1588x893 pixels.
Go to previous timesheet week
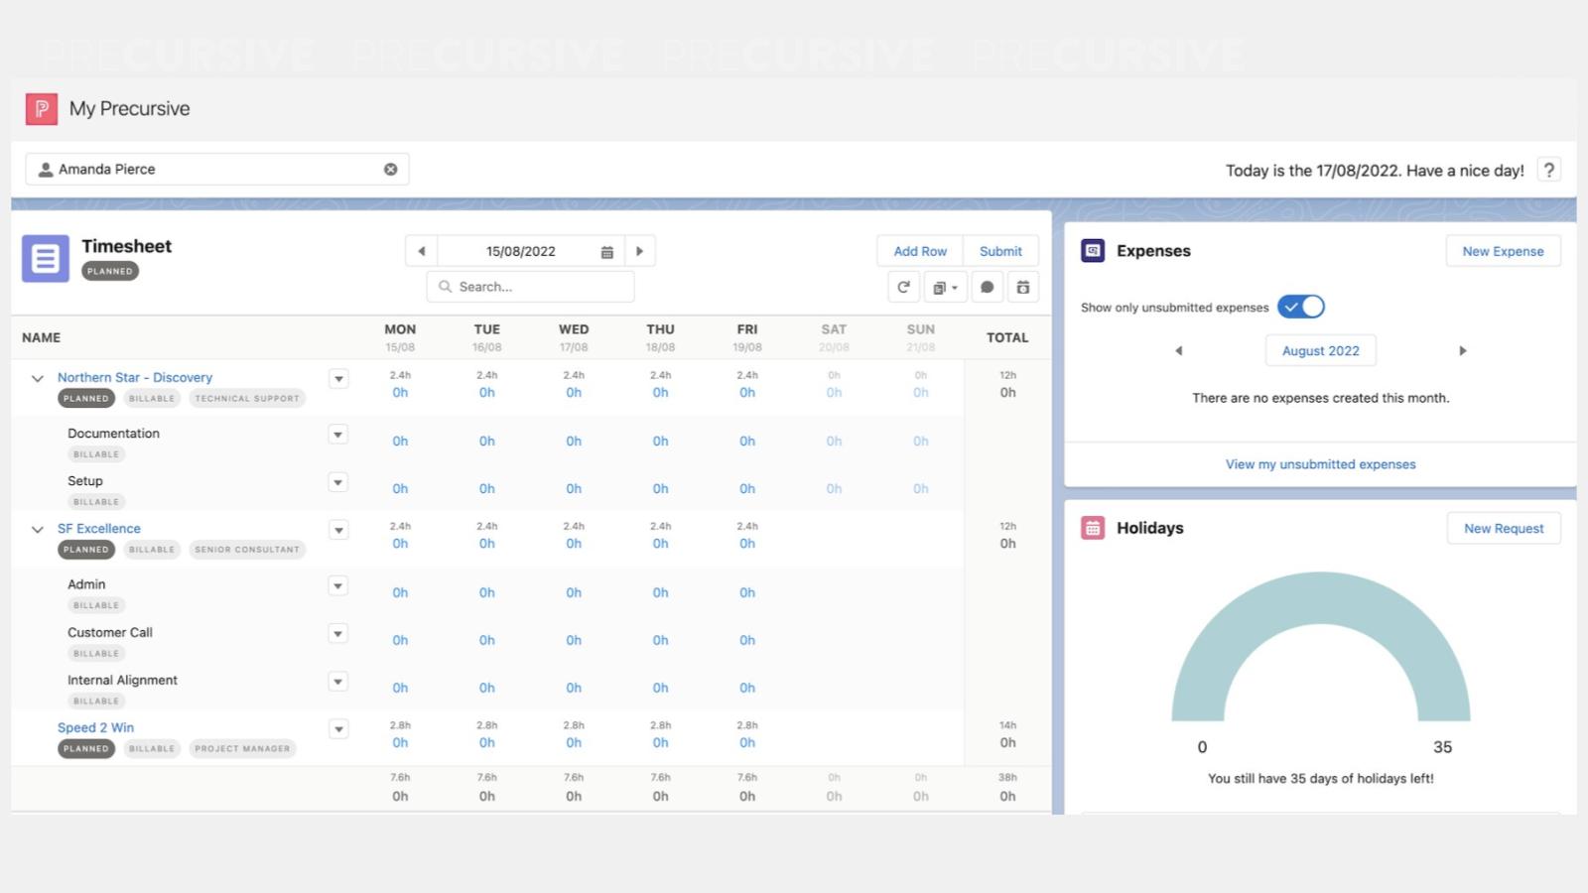(x=422, y=252)
